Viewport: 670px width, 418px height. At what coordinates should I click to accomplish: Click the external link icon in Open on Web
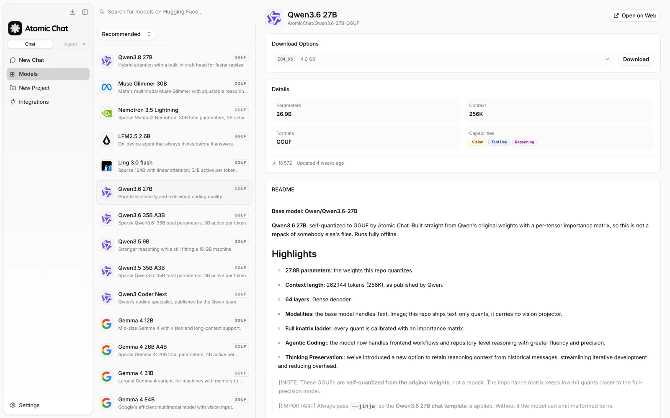pos(616,15)
